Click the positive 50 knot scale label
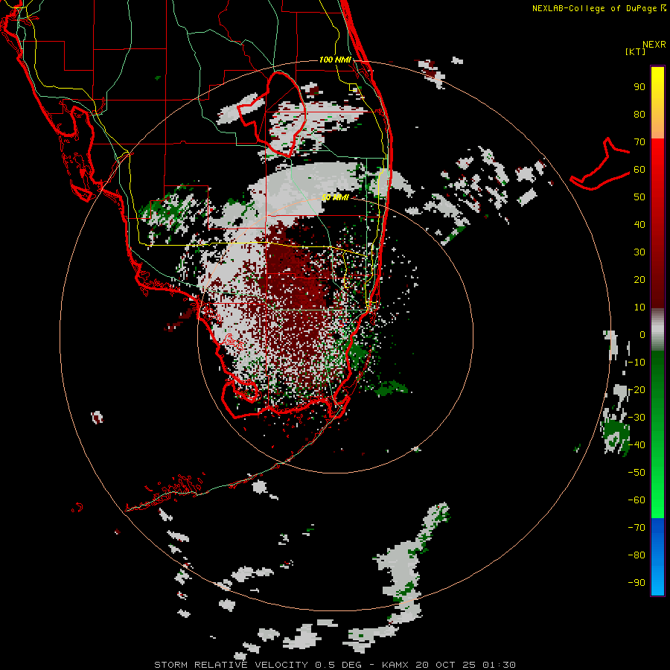Viewport: 670px width, 670px height. click(x=639, y=197)
